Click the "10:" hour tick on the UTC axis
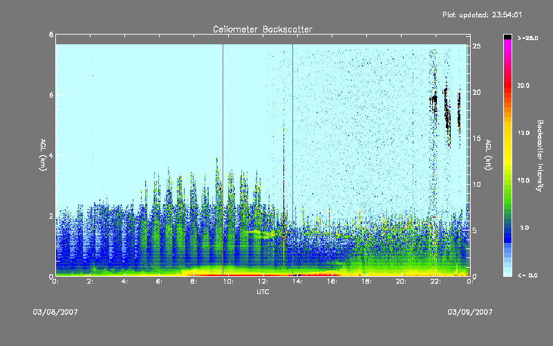The image size is (553, 346). (228, 282)
